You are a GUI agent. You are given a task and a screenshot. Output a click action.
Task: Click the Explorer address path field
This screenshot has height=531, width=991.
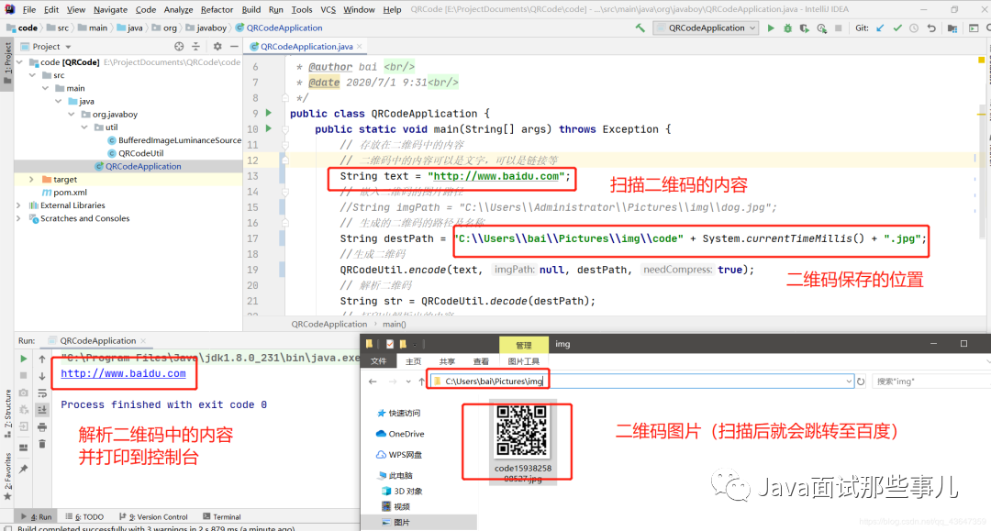(641, 382)
